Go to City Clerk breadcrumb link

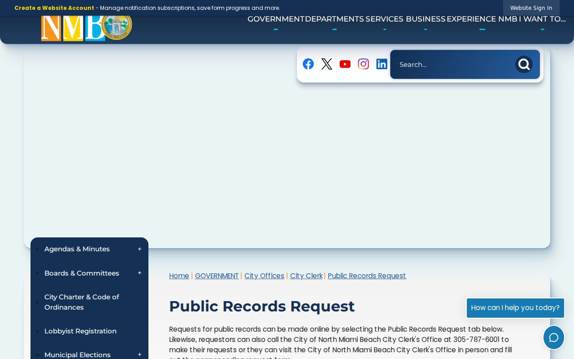(306, 276)
